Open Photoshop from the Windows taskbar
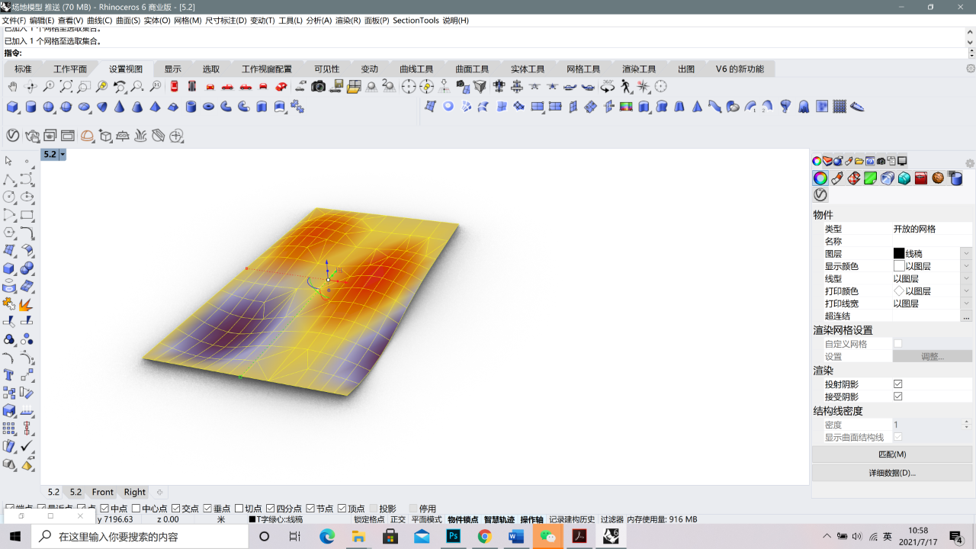976x549 pixels. [453, 536]
